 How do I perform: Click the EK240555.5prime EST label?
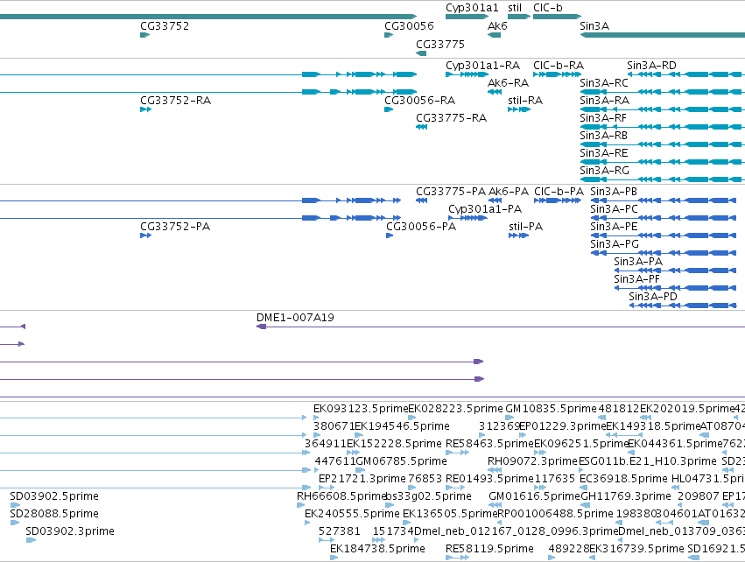[x=352, y=514]
